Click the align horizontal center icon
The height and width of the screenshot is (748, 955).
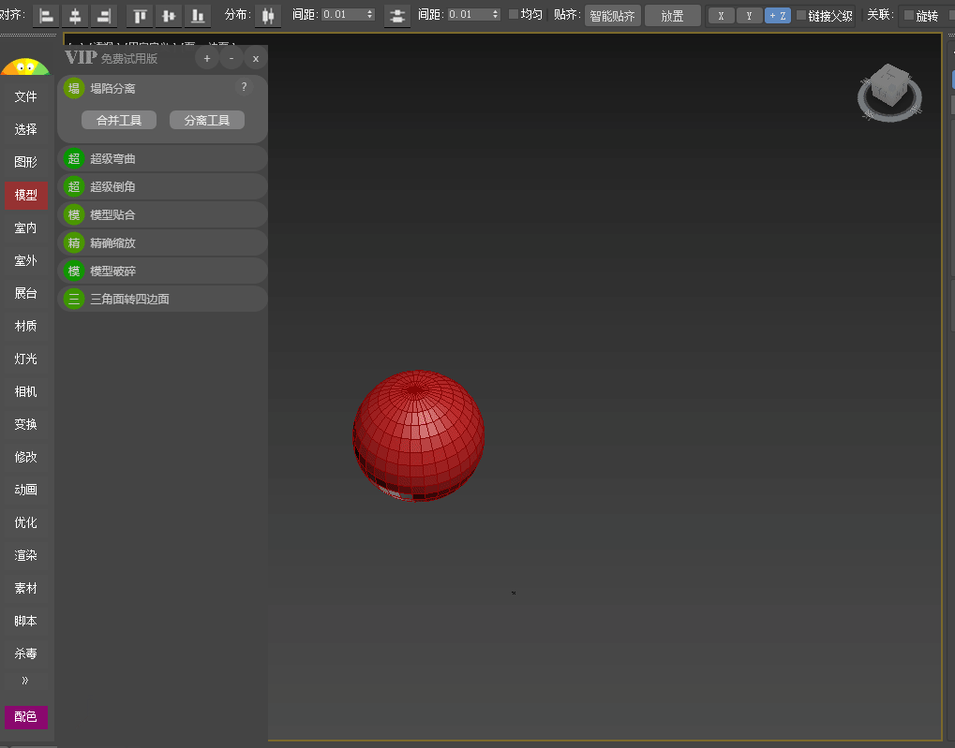tap(75, 16)
